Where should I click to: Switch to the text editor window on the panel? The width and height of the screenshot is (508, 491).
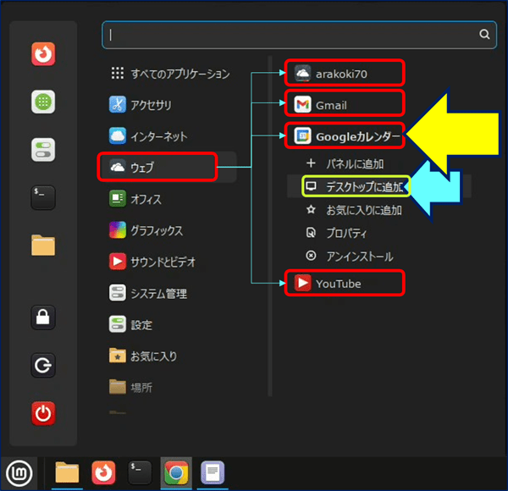(213, 473)
